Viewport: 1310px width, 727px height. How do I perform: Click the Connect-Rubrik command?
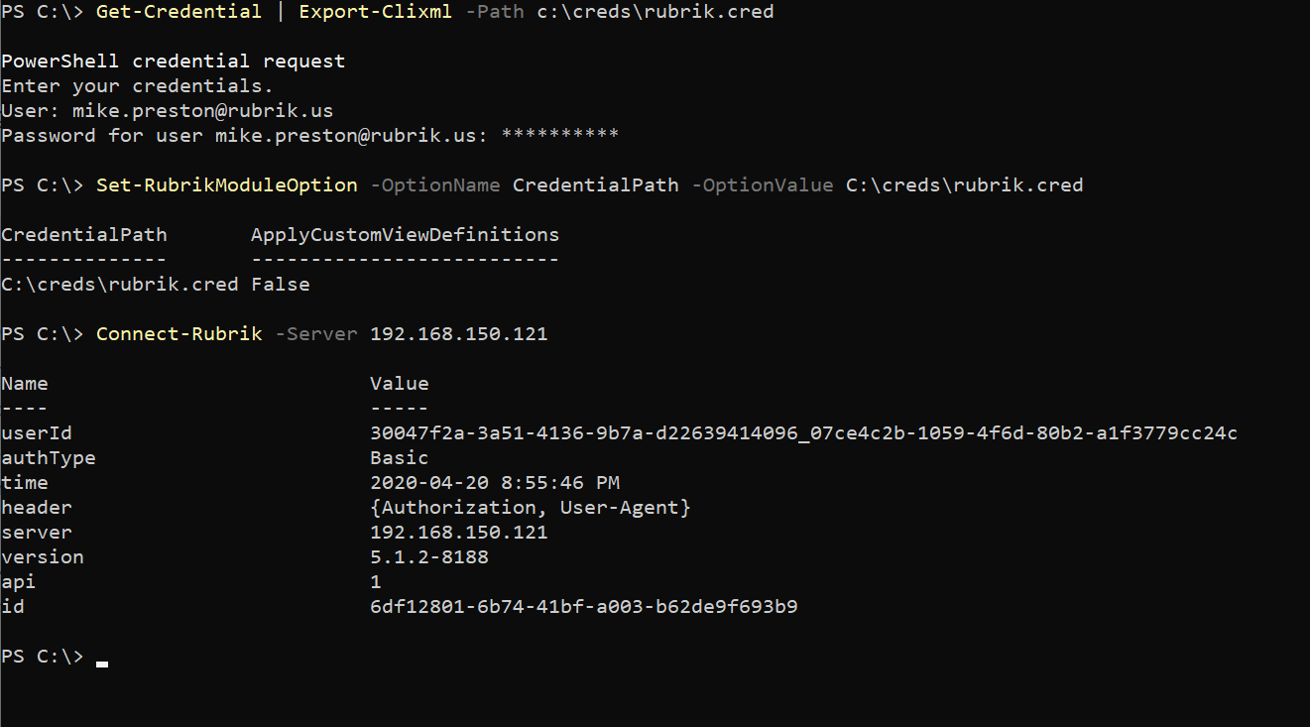179,334
